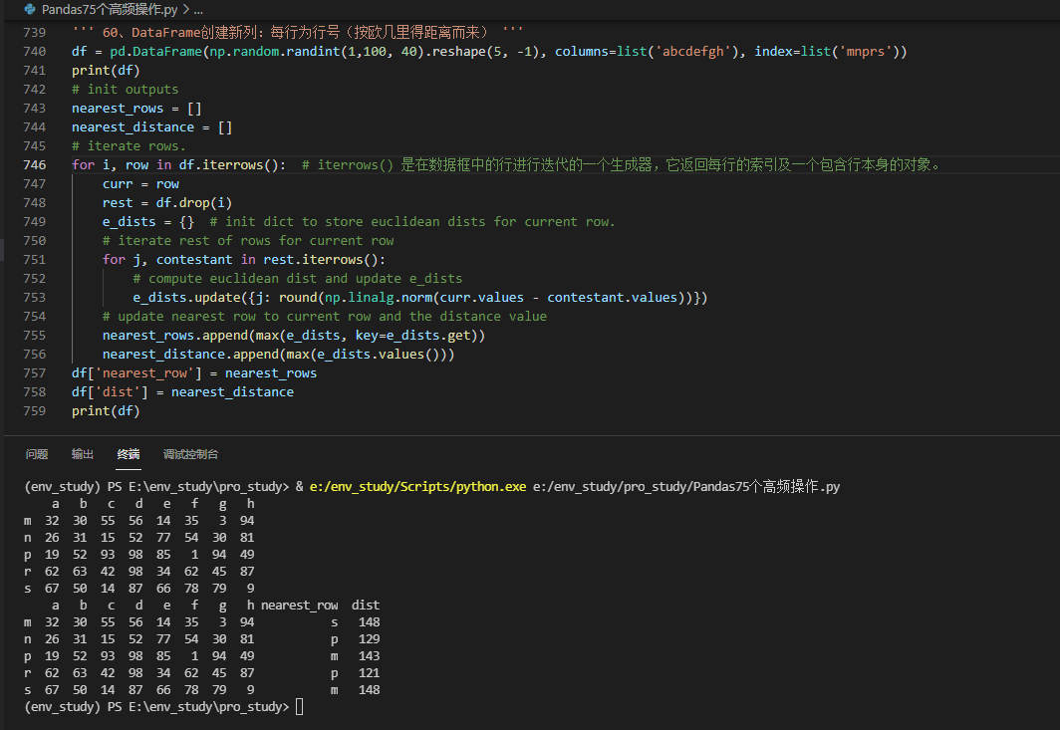Screen dimensions: 1060x730
Task: Click the 'dist' column header in terminal output
Action: coord(366,605)
